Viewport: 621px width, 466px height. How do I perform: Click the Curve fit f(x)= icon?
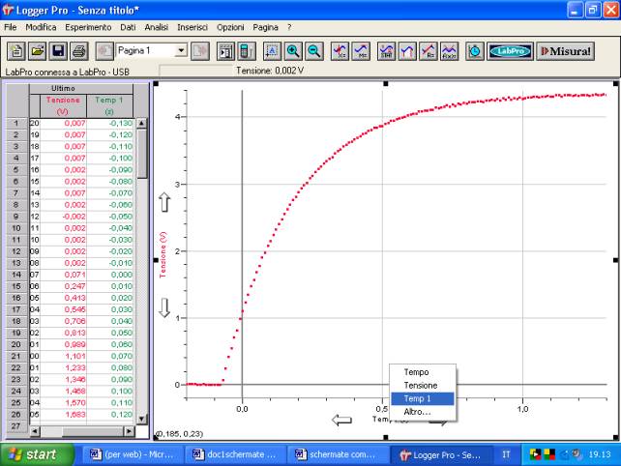coord(449,51)
